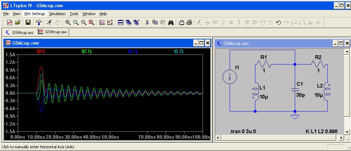Tile windows with the Tile icon
The image size is (351, 151).
121,23
